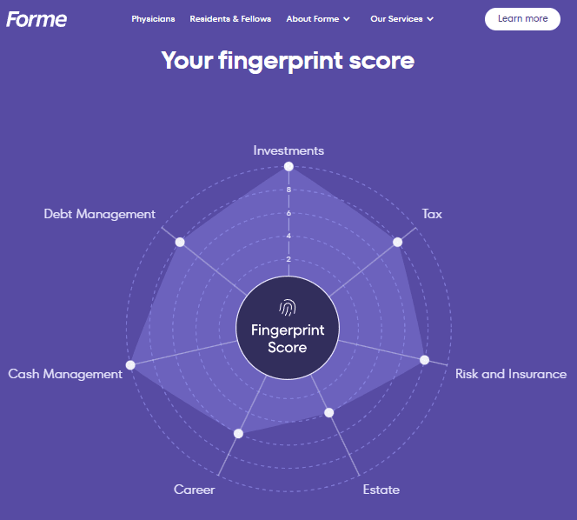Click the fingerprint icon in center circle
This screenshot has height=520, width=577.
[x=288, y=308]
